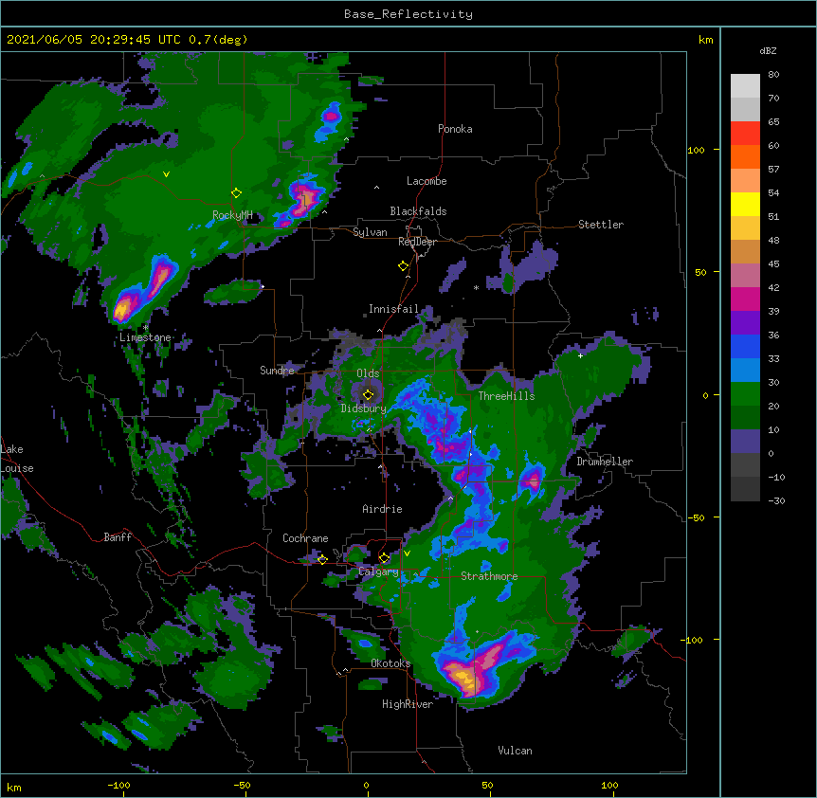Viewport: 817px width, 798px height.
Task: Select the yellow V marker northwest of RockyMH
Action: [x=166, y=174]
